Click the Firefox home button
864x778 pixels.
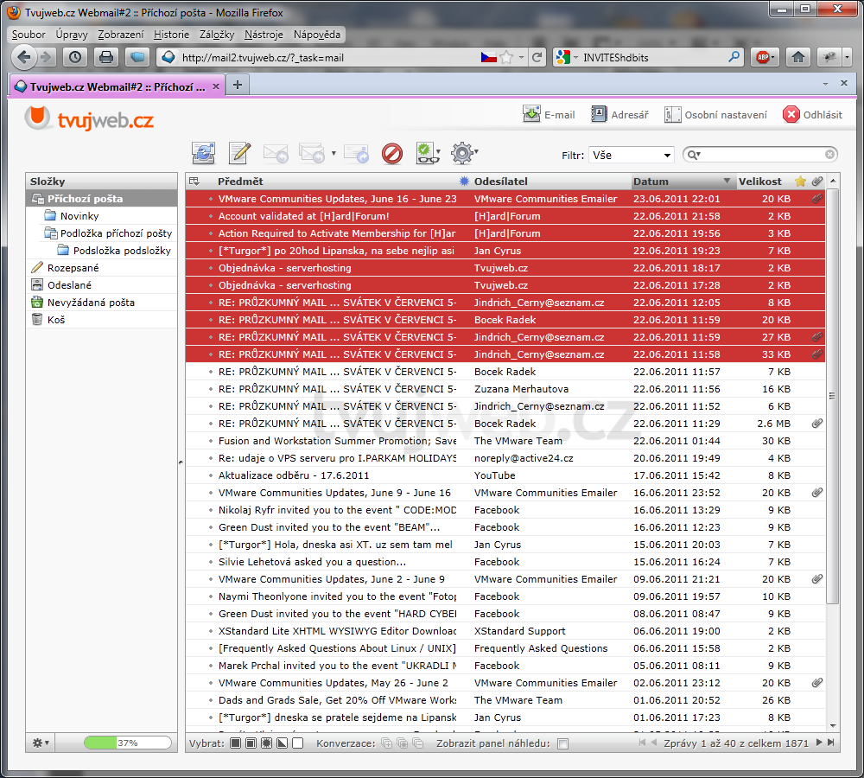tap(797, 57)
